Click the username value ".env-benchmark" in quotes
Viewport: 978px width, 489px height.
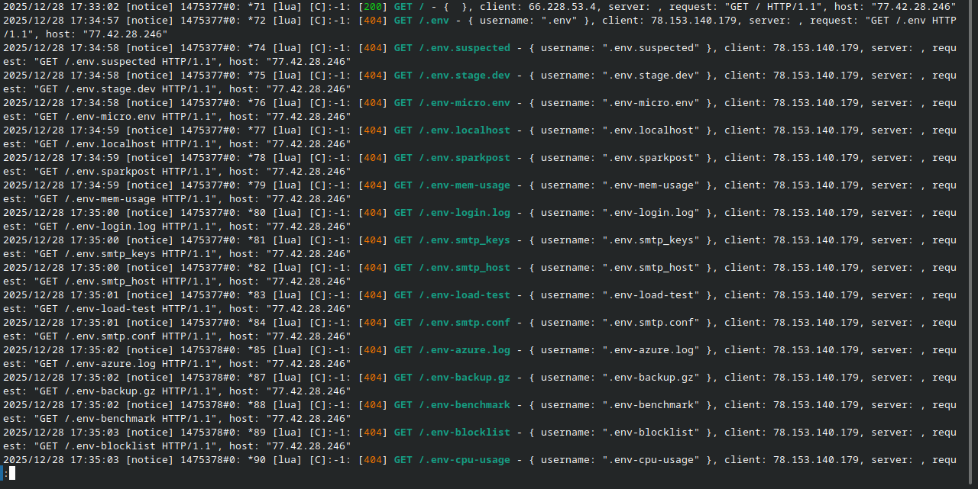(650, 404)
